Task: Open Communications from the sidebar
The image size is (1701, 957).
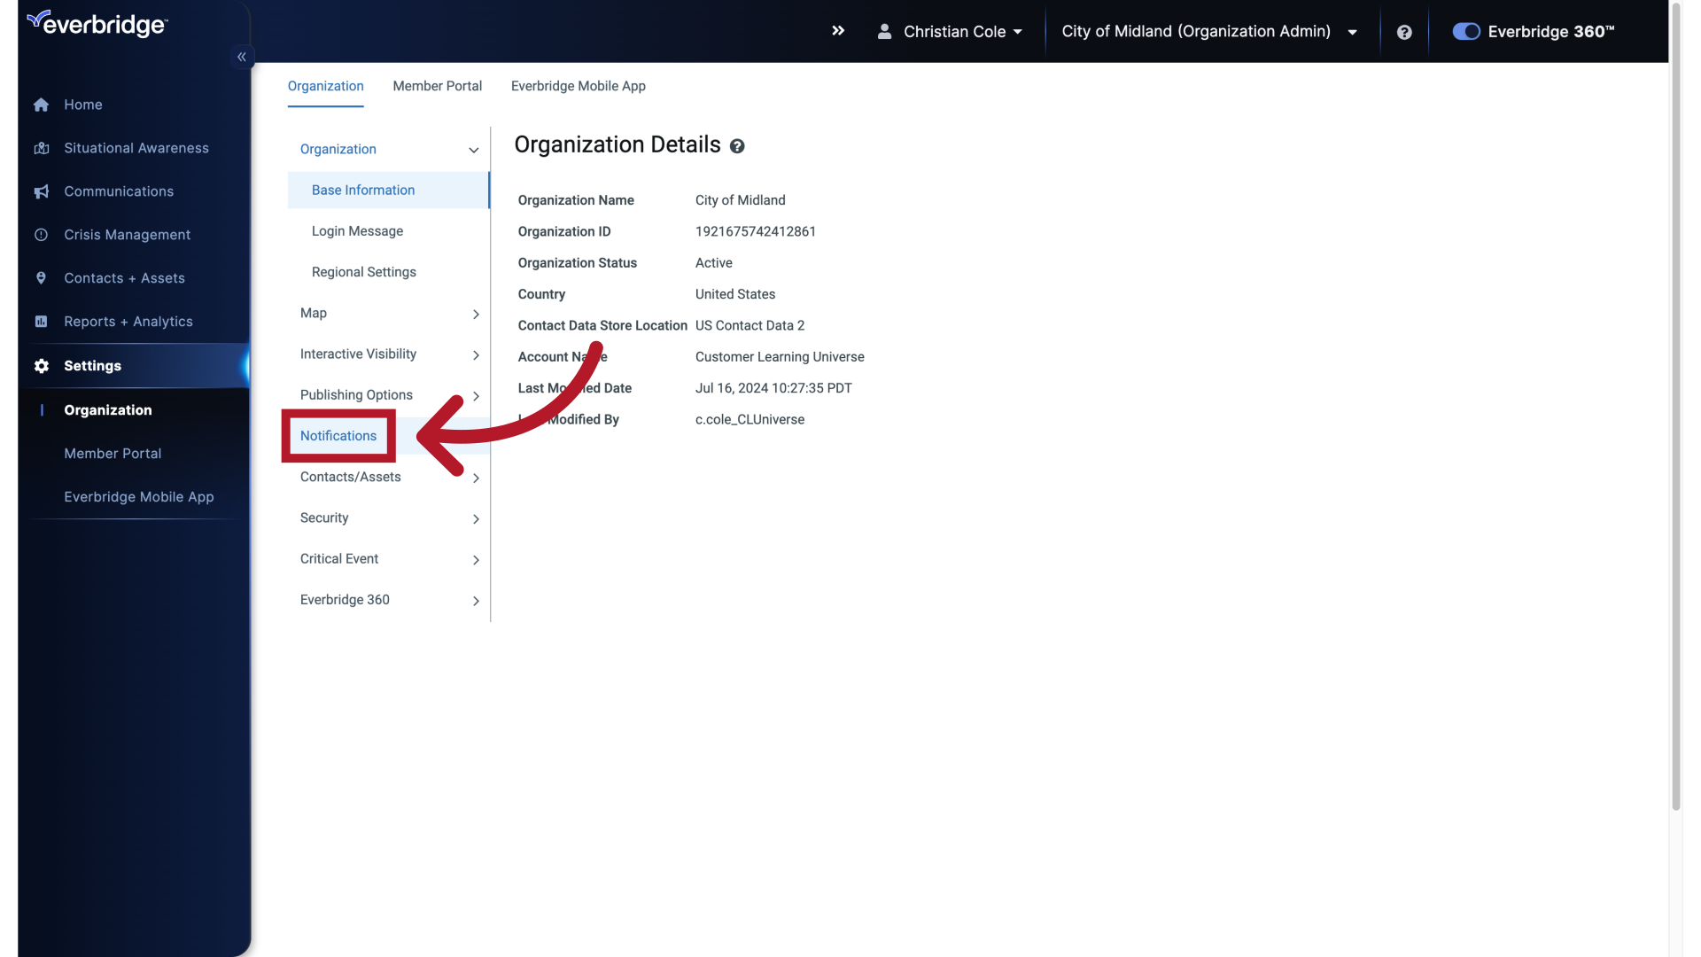Action: (118, 191)
